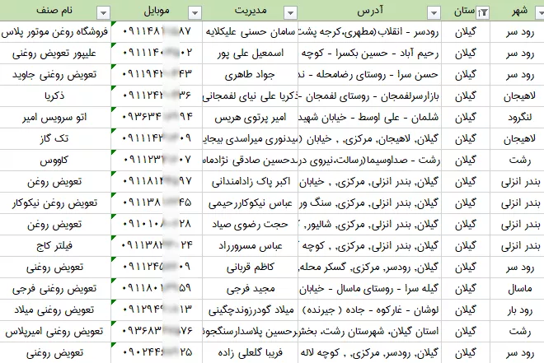Open the filter dropdown for مدیریت column
Screen dimensions: 544x363
click(x=290, y=13)
